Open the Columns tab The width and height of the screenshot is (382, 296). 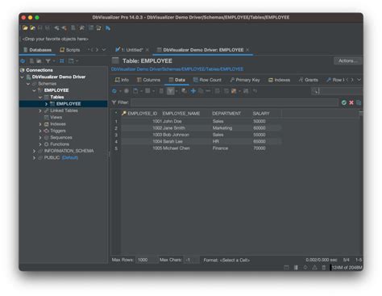[x=148, y=80]
